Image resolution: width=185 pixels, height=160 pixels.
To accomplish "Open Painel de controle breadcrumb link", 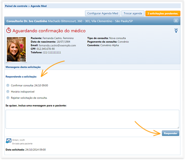I will coord(16,6).
